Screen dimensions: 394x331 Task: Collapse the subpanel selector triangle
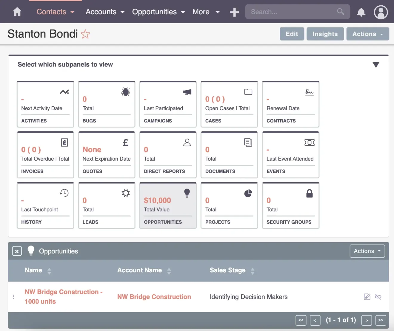pyautogui.click(x=376, y=65)
